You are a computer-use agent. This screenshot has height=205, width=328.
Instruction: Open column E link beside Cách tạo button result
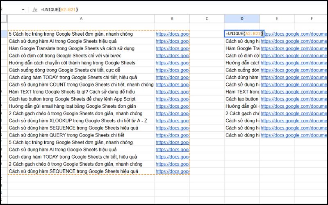pyautogui.click(x=294, y=99)
